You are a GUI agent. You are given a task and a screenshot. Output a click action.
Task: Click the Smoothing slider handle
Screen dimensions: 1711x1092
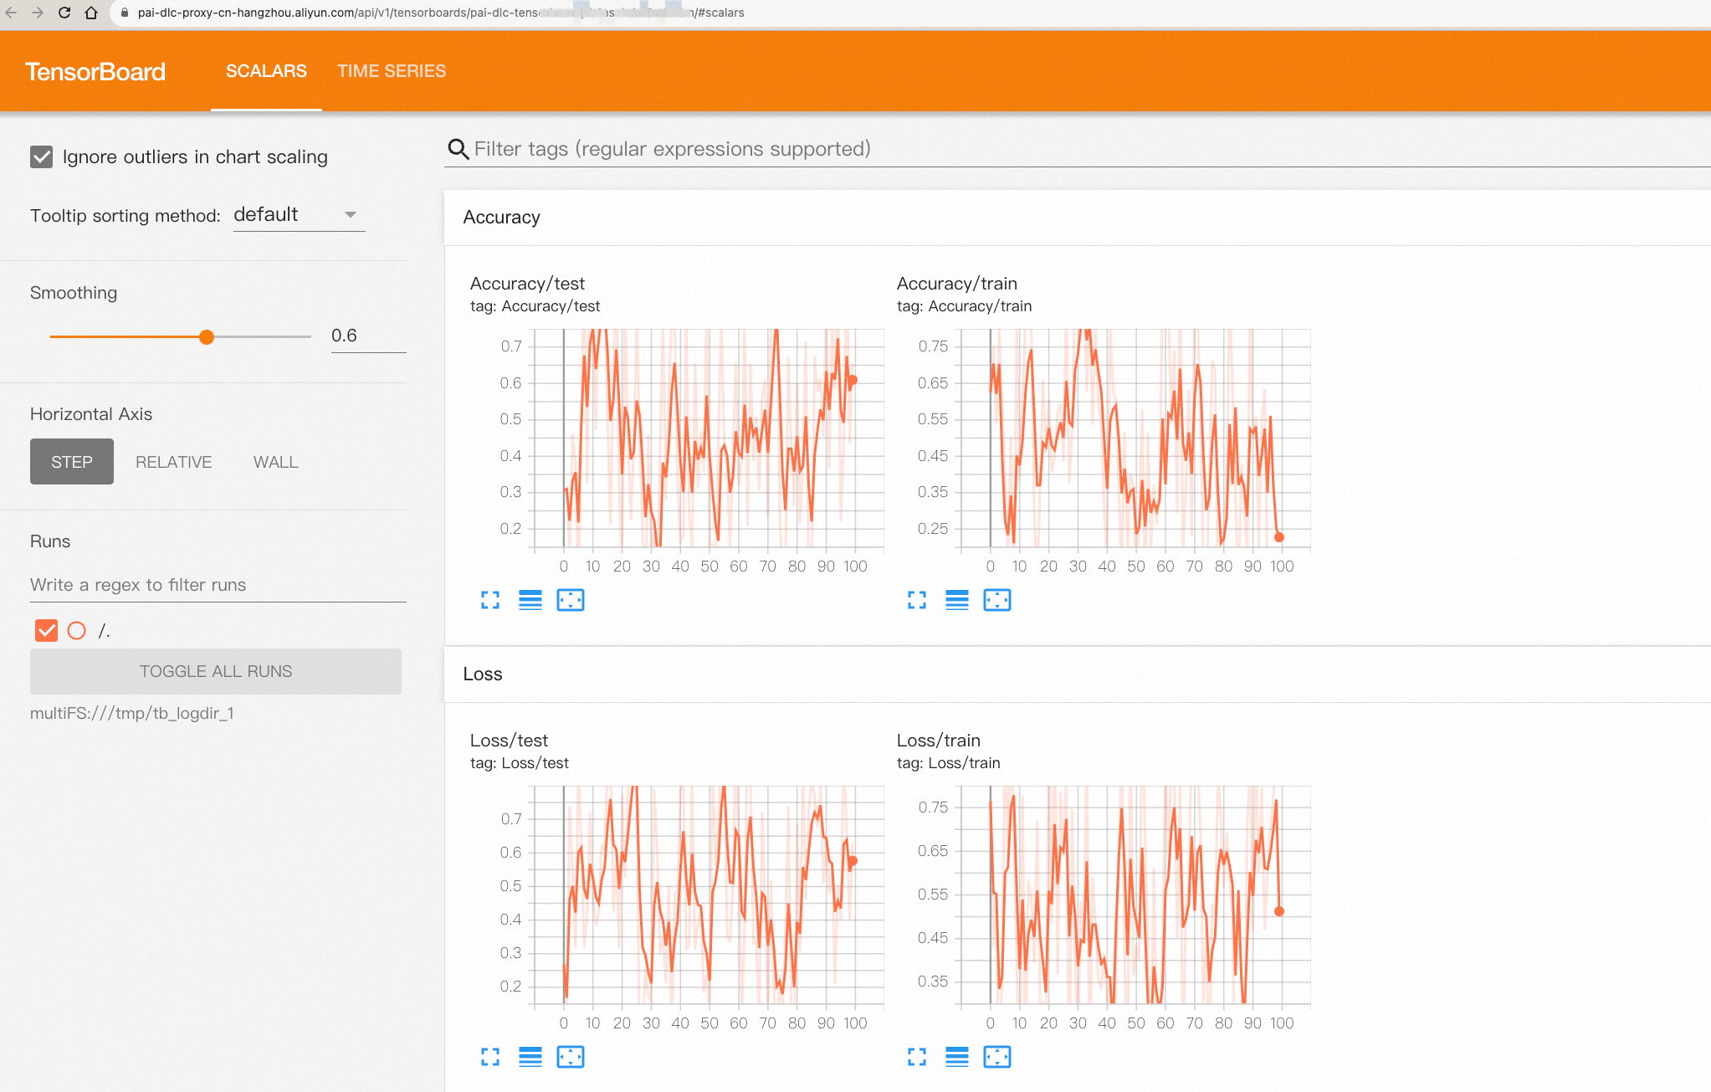click(207, 336)
